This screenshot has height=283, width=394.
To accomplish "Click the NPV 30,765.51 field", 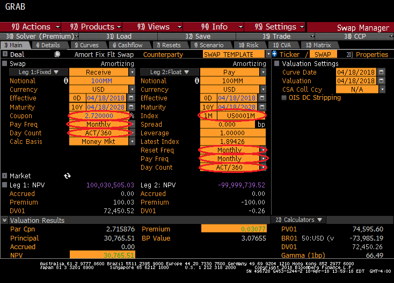I will coord(103,255).
